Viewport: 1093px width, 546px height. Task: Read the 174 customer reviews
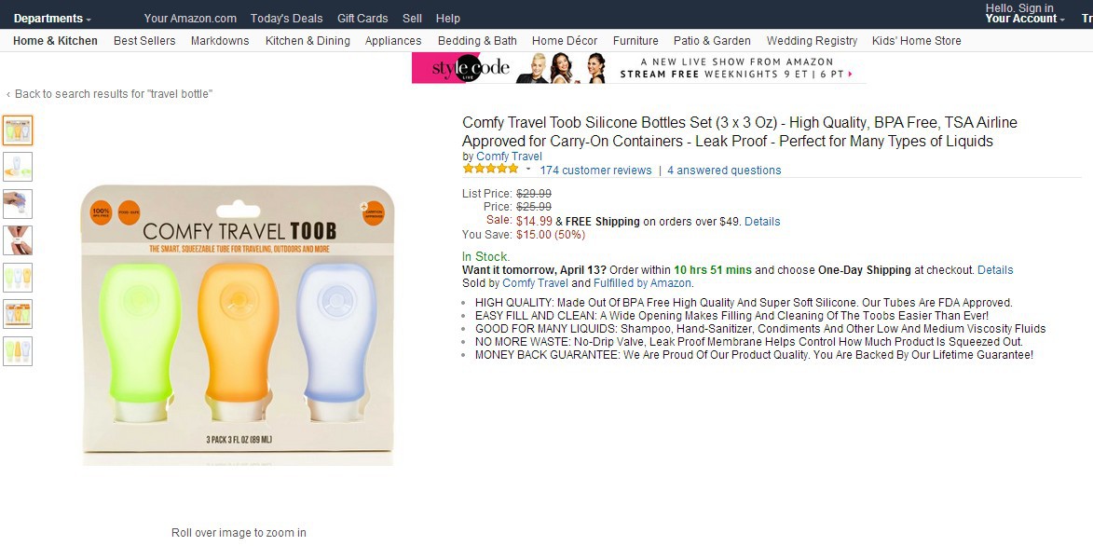coord(595,171)
